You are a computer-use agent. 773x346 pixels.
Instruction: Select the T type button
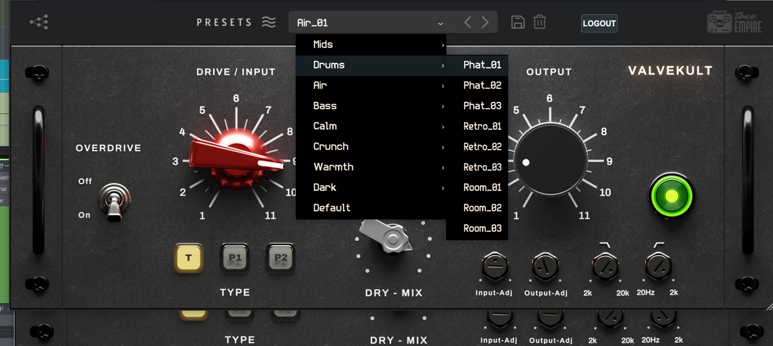pyautogui.click(x=189, y=258)
